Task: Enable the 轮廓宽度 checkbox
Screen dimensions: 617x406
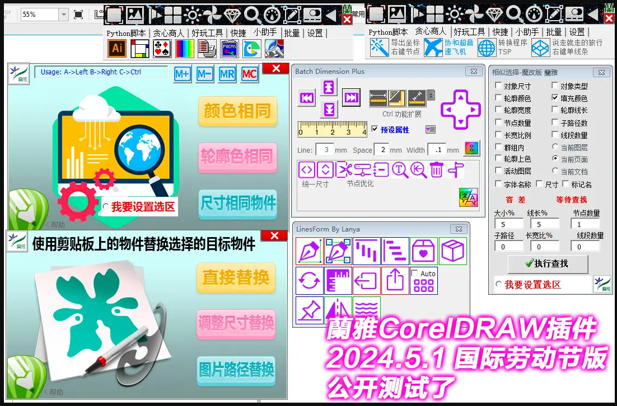Action: pos(498,110)
